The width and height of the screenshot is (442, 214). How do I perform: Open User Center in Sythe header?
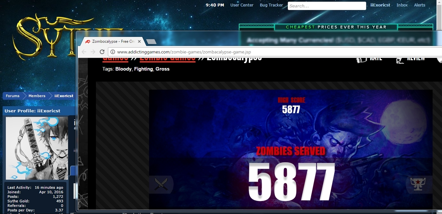[x=242, y=5]
